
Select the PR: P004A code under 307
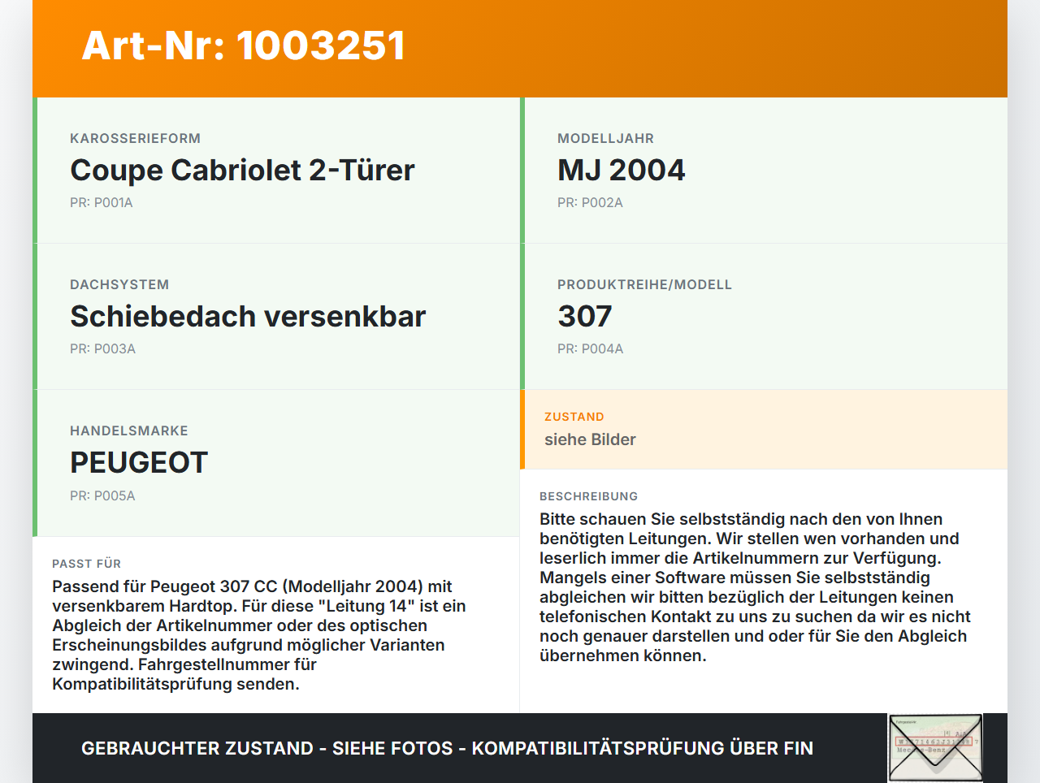click(590, 348)
